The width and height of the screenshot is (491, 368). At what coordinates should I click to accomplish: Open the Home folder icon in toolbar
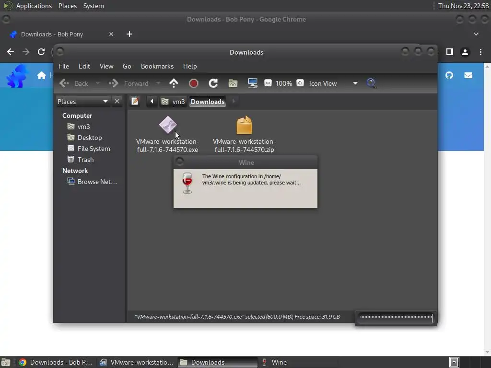coord(233,83)
